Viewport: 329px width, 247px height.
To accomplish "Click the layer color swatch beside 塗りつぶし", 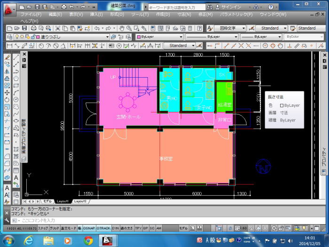I will [x=38, y=37].
